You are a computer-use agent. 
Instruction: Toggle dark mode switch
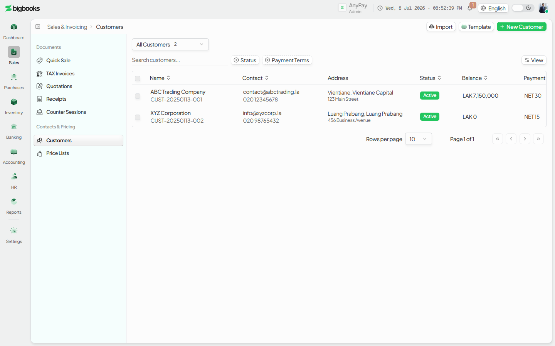(x=523, y=8)
